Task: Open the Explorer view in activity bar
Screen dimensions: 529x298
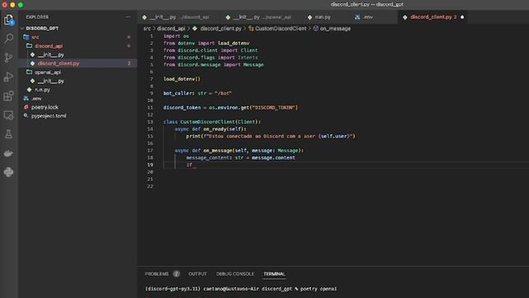Action: pos(9,20)
